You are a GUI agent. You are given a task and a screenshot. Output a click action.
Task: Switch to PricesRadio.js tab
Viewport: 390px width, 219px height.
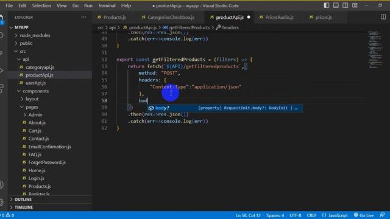click(x=279, y=17)
